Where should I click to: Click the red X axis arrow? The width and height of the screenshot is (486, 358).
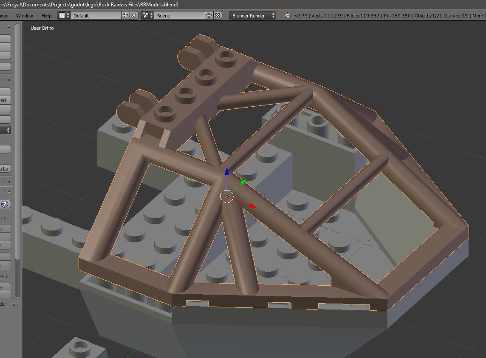pyautogui.click(x=252, y=206)
